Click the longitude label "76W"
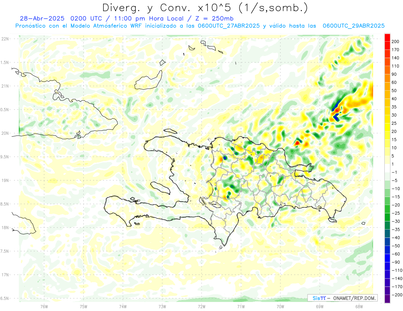 [44, 306]
